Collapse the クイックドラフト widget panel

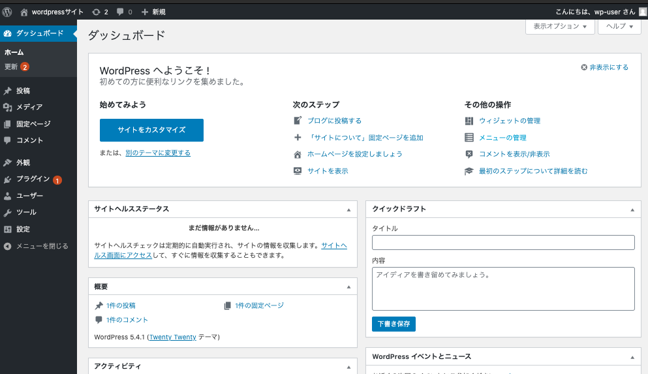tap(632, 210)
